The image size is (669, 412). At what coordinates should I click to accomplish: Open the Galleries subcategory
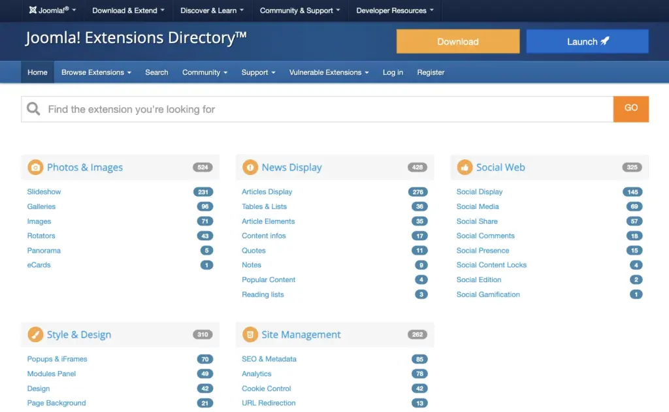[x=41, y=206]
